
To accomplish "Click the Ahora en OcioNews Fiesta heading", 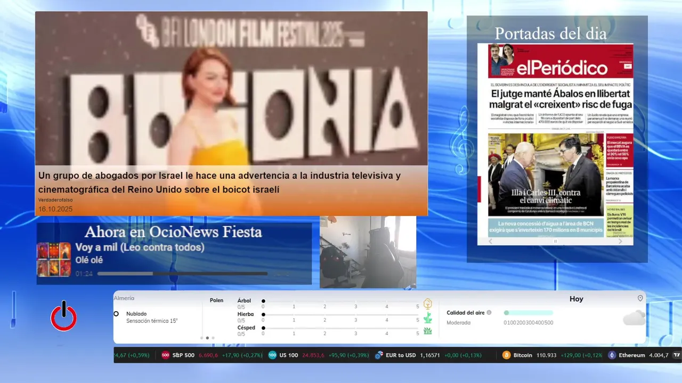I will click(173, 232).
